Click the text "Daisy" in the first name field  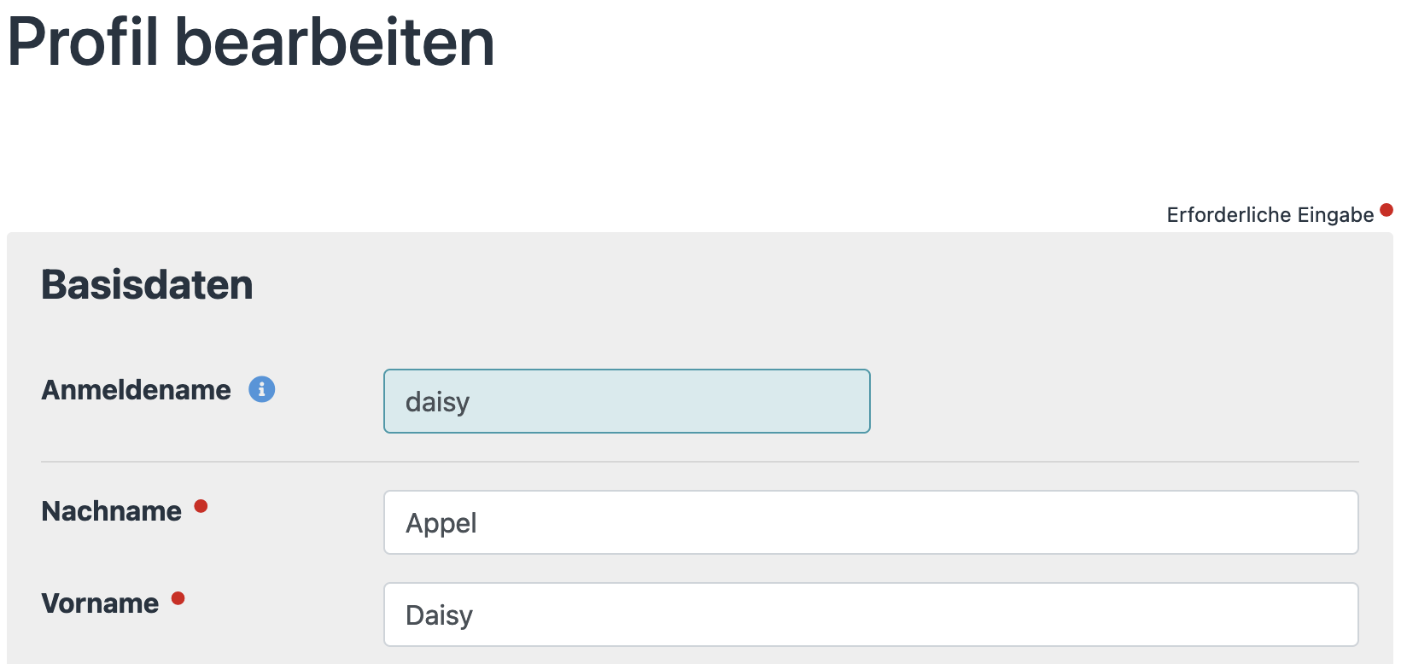pyautogui.click(x=439, y=615)
